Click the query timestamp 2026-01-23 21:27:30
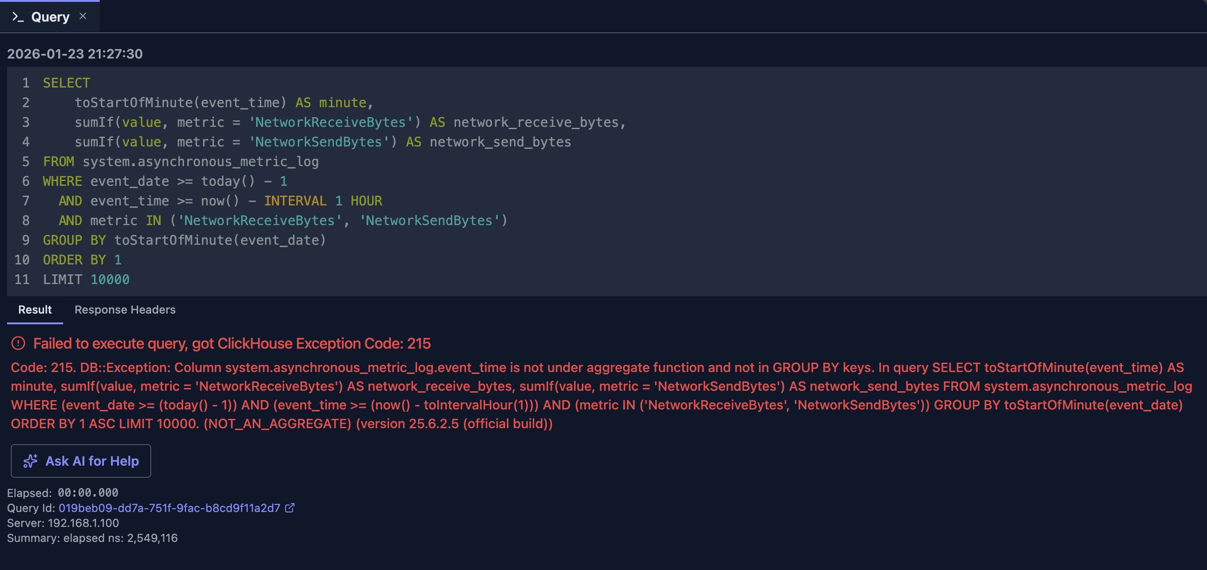The height and width of the screenshot is (570, 1207). (75, 54)
